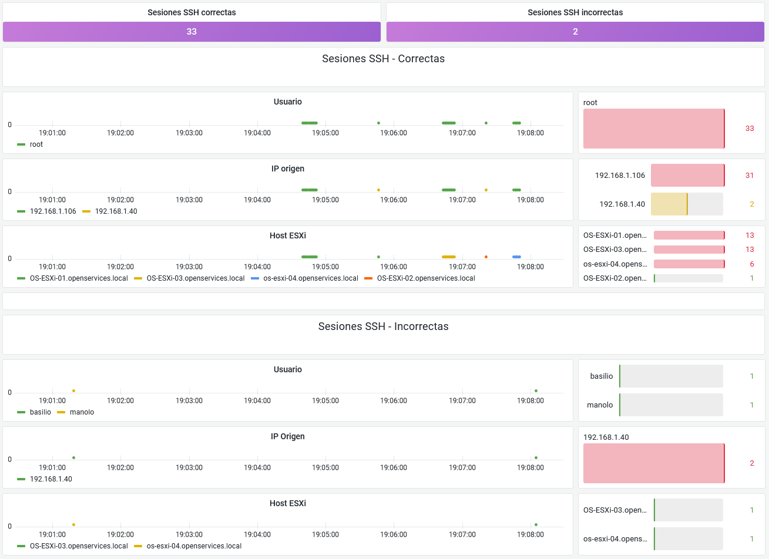Click the orange swatch for OS-ESXi-02.openservices.local

368,278
